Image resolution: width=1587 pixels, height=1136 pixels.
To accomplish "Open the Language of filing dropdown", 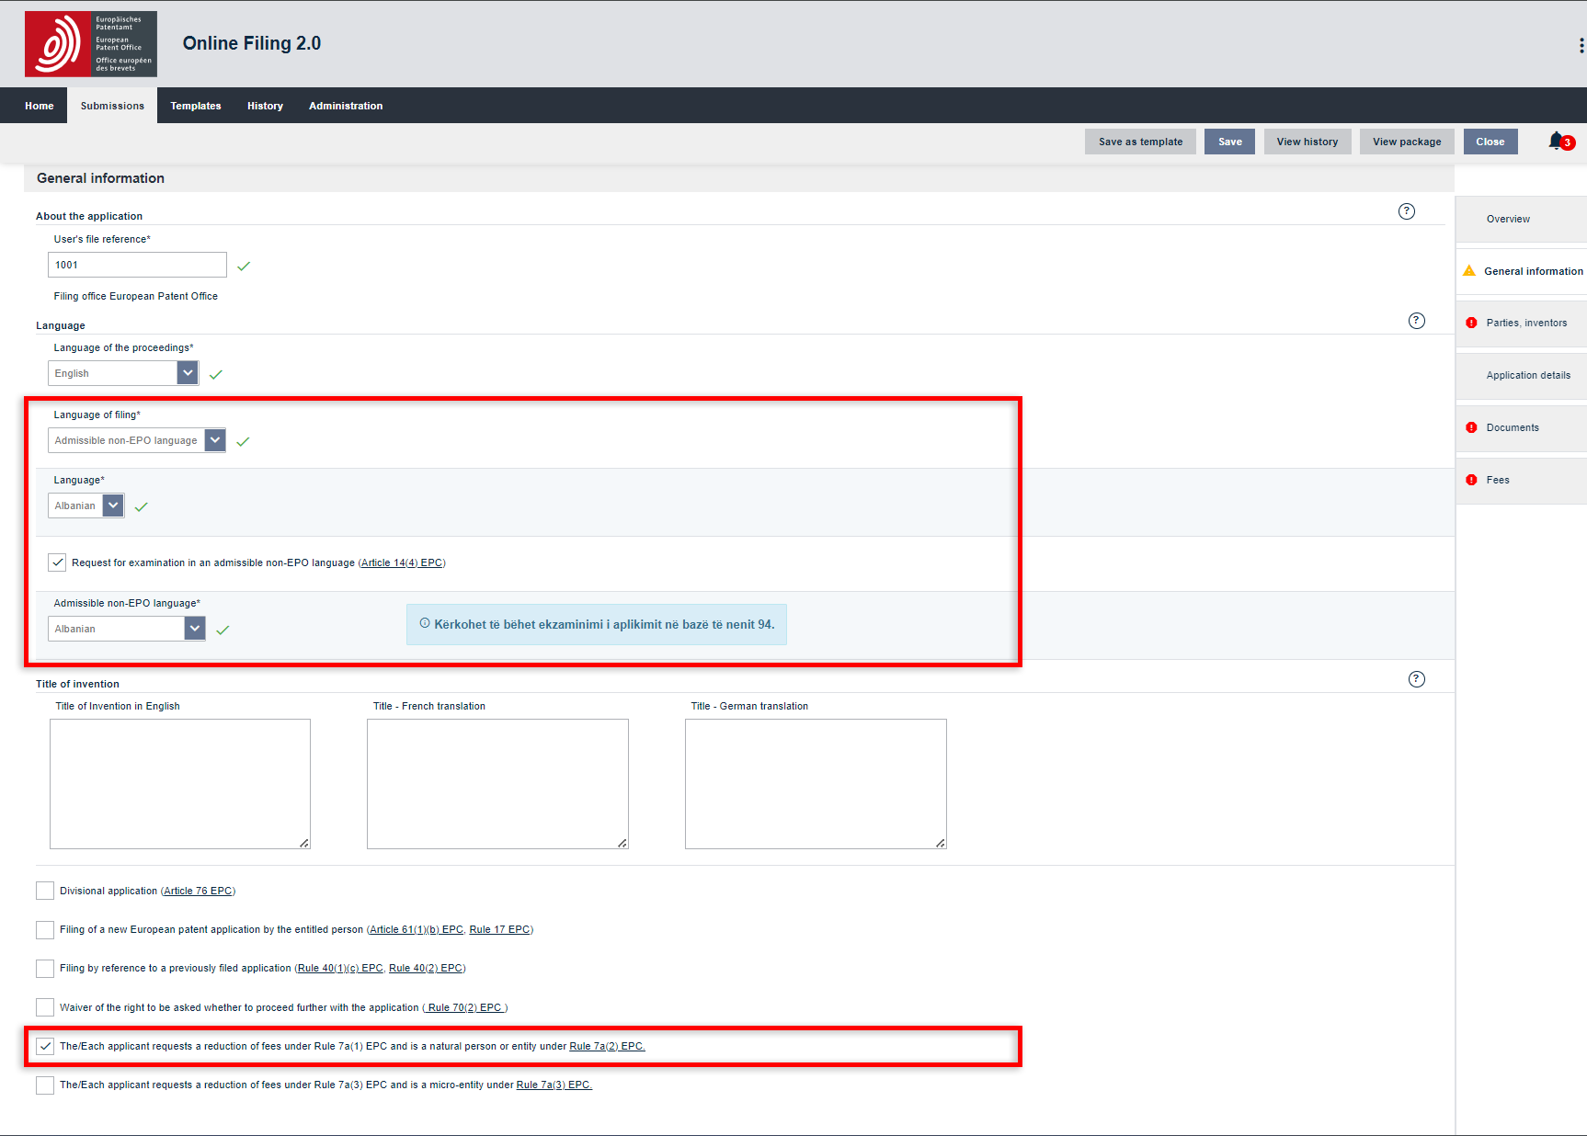I will coord(215,440).
